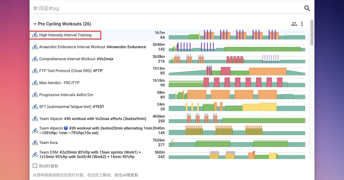Click cycling icon beside Anaerobic Endurance Interval Workout

coord(35,47)
